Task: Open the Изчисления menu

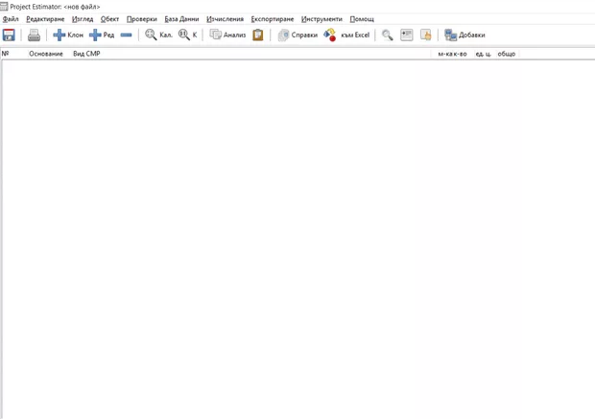Action: [225, 19]
